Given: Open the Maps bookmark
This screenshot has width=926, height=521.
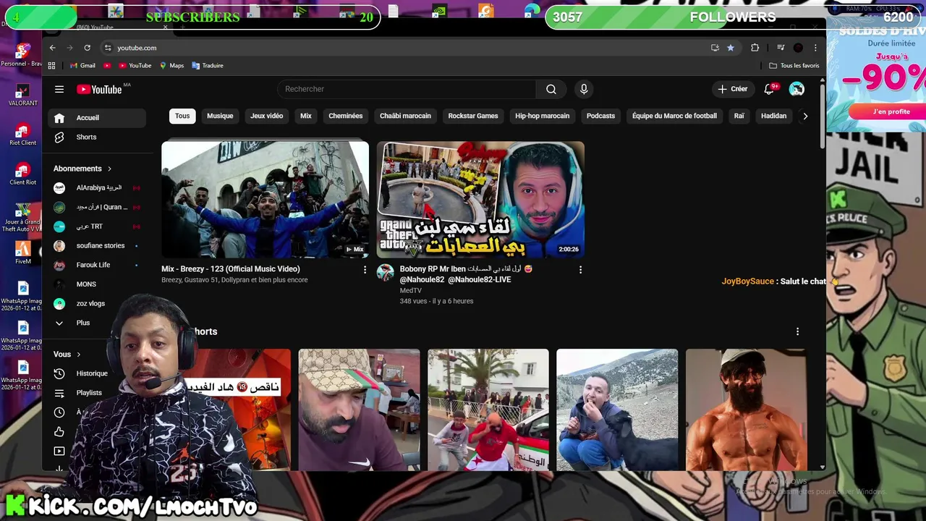Looking at the screenshot, I should [x=172, y=66].
